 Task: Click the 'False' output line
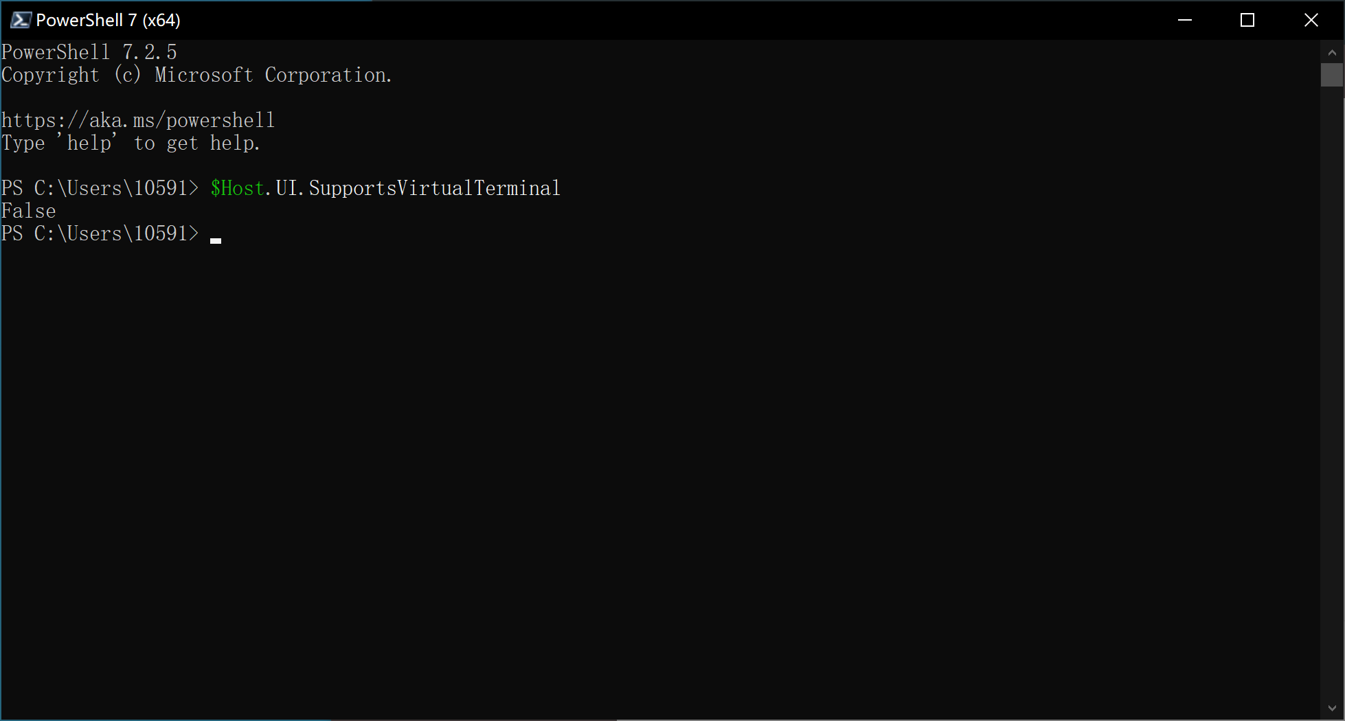point(29,210)
